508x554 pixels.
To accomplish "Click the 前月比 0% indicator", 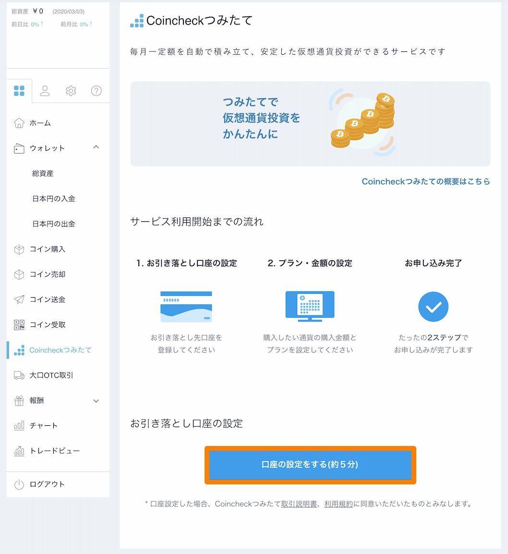I will (x=76, y=24).
